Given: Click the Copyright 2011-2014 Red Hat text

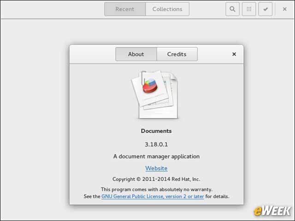Looking at the screenshot, I should point(156,179).
